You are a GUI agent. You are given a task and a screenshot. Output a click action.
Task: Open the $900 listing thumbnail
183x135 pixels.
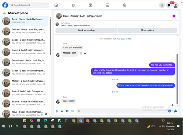pyautogui.click(x=57, y=24)
